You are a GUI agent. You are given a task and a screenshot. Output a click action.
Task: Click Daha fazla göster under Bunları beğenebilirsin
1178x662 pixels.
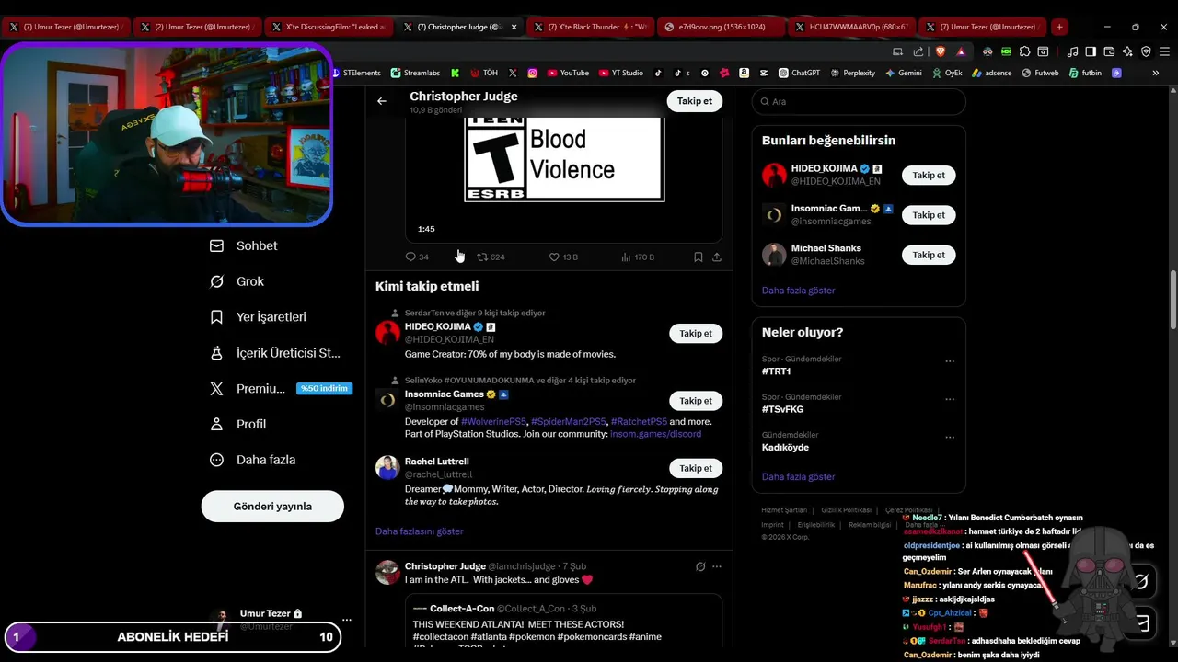coord(798,291)
